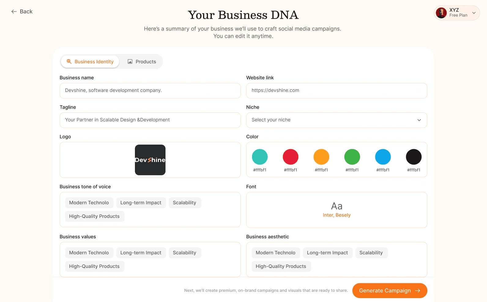The height and width of the screenshot is (302, 487).
Task: Select the red color swatch
Action: click(291, 157)
